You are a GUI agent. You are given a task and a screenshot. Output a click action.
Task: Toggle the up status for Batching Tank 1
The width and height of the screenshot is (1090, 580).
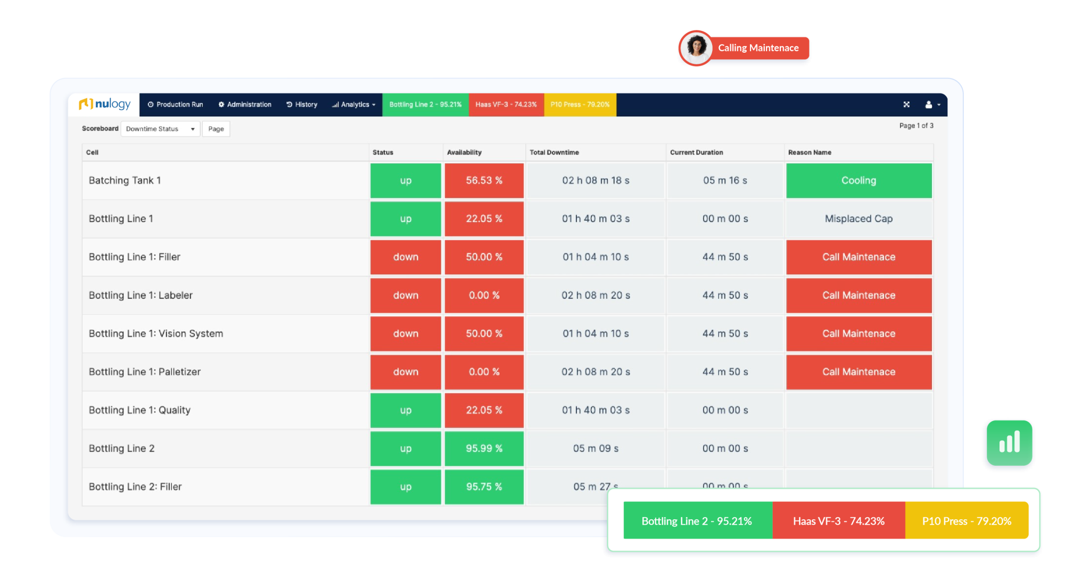click(x=405, y=180)
